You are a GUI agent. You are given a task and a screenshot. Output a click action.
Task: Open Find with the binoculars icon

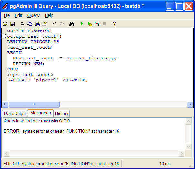(72, 24)
